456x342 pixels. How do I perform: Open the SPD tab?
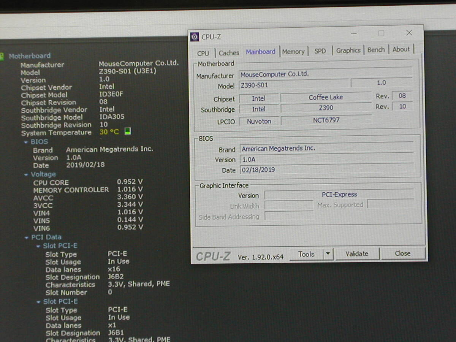pyautogui.click(x=320, y=51)
